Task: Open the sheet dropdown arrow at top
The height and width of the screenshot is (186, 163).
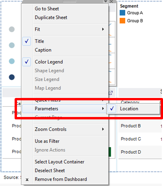Action: pos(105,2)
